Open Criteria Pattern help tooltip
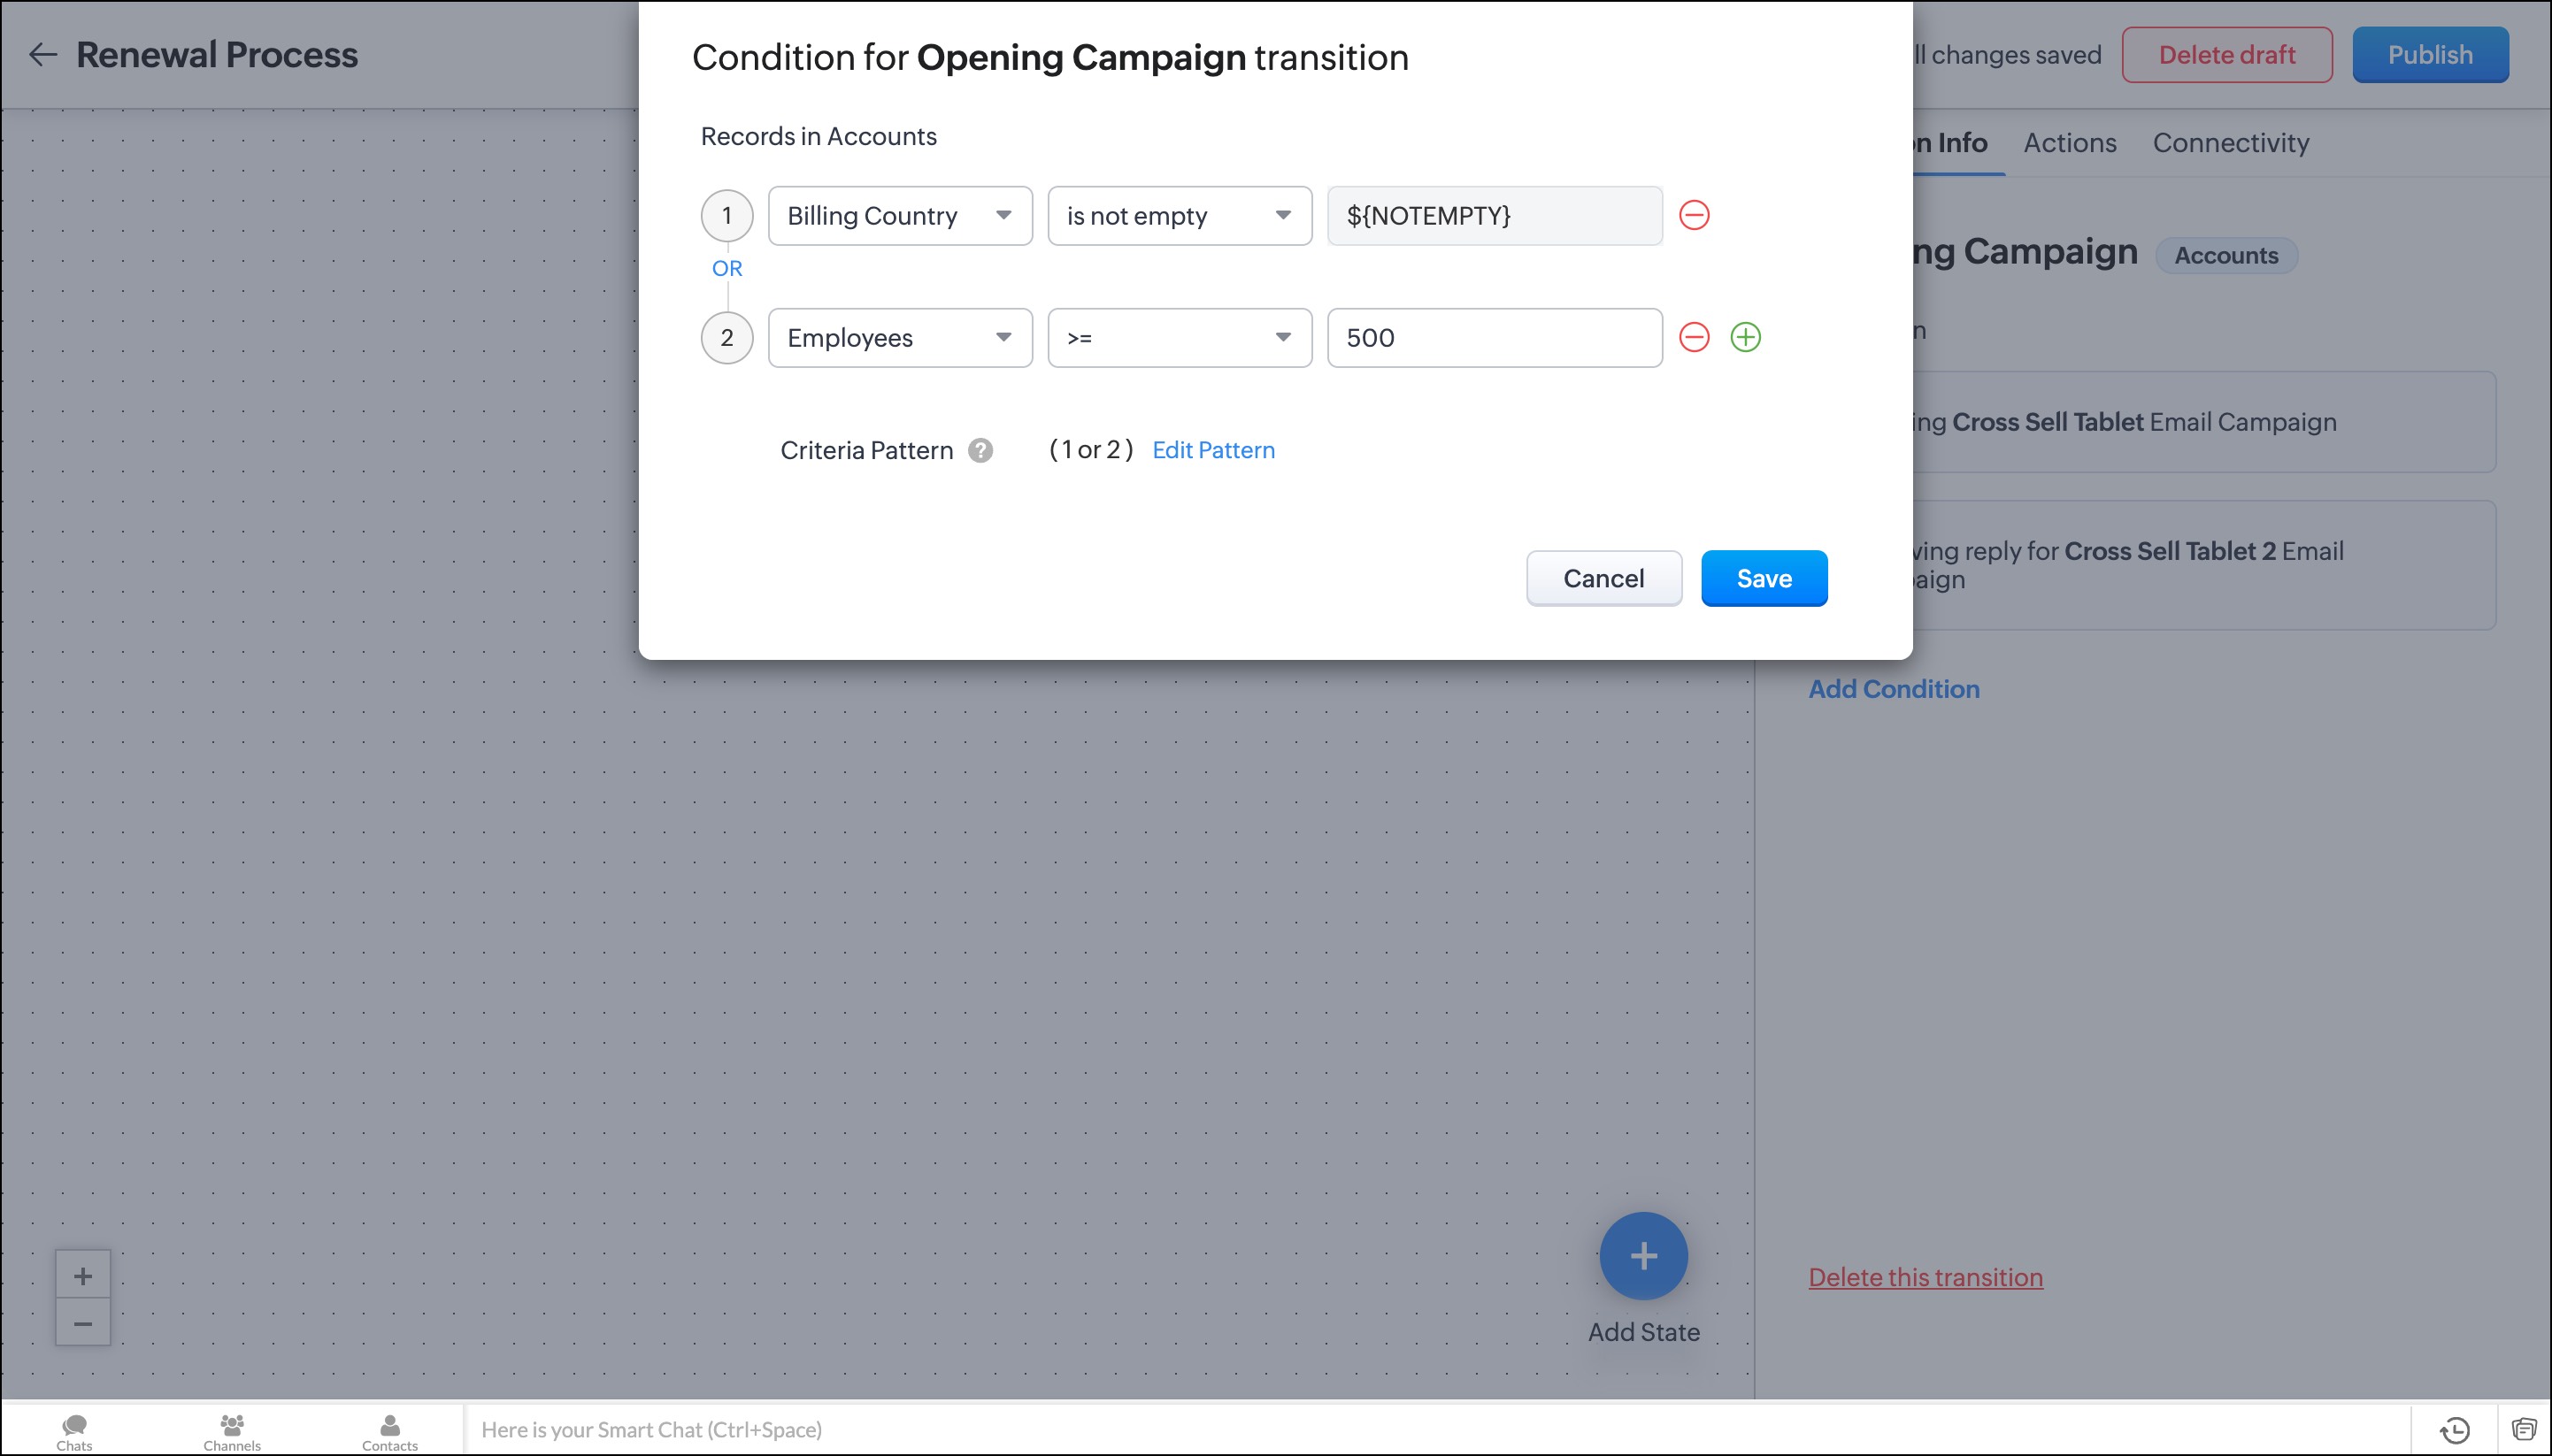The height and width of the screenshot is (1456, 2552). pyautogui.click(x=980, y=450)
